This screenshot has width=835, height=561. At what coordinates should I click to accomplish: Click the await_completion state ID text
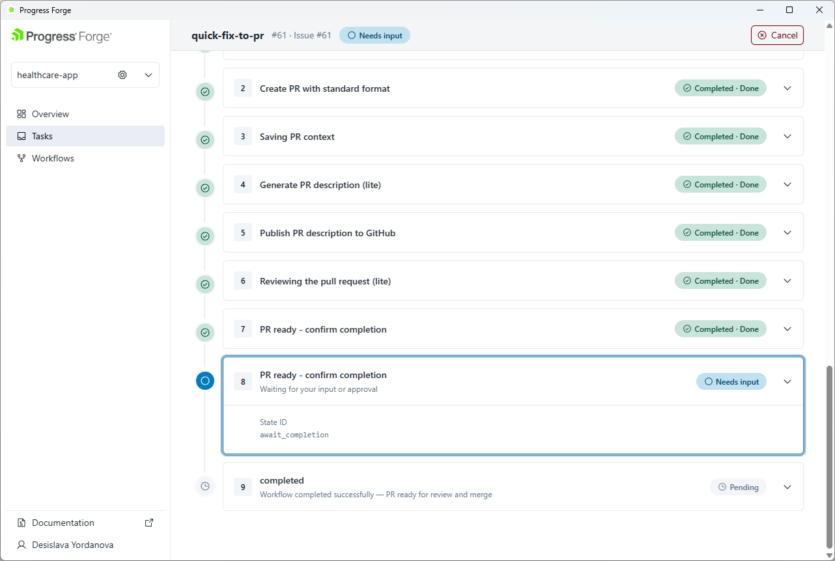tap(294, 435)
